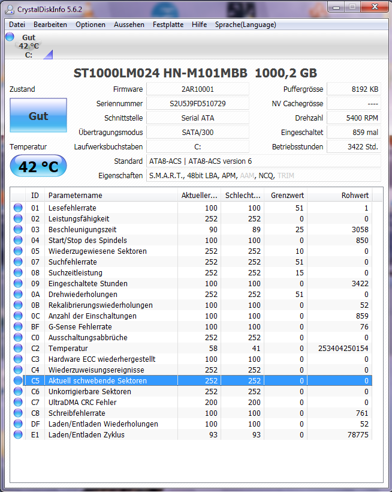Click the Seriennummer field S2U5J9FD510729
The width and height of the screenshot is (392, 492).
[198, 104]
